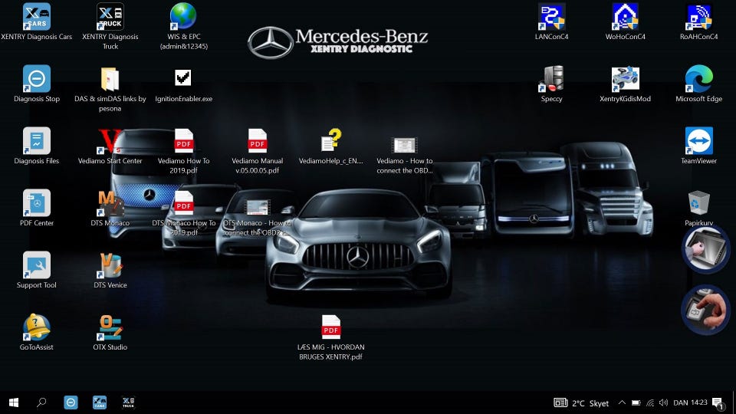Click the tablet touchscreen round widget
This screenshot has width=736, height=414.
coord(705,249)
